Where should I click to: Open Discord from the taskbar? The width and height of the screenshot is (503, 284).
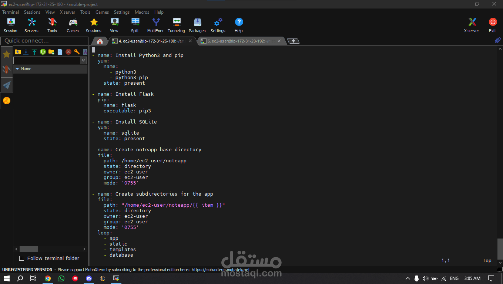[89, 278]
